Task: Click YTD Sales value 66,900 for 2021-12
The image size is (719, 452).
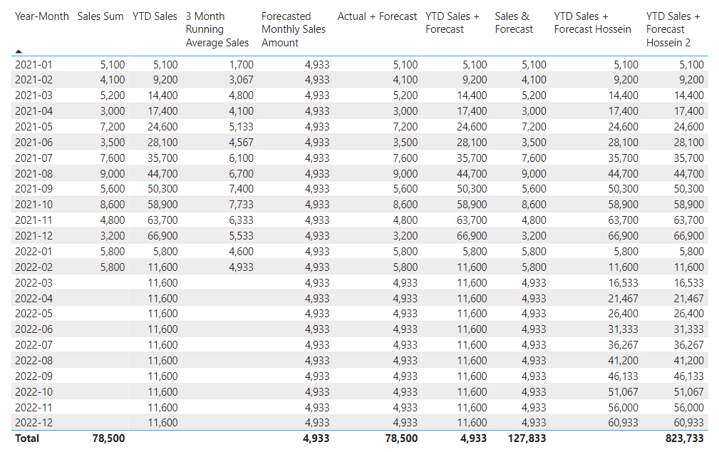Action: (162, 235)
